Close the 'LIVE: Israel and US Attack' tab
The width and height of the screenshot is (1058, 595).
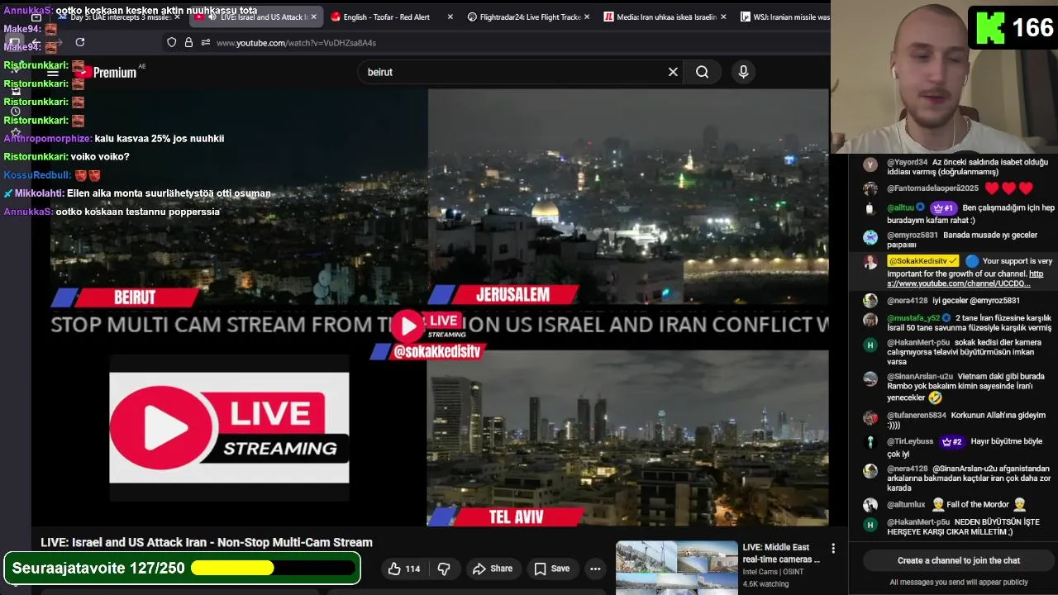313,17
